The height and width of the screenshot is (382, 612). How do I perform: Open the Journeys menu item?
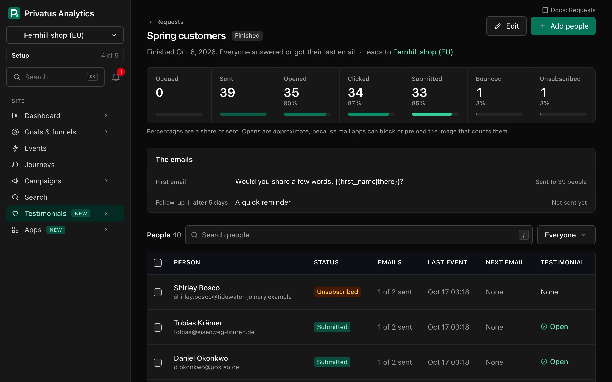(65, 165)
